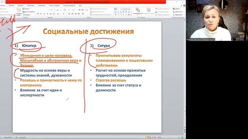Expand the shapes gallery More arrow

coord(131,15)
